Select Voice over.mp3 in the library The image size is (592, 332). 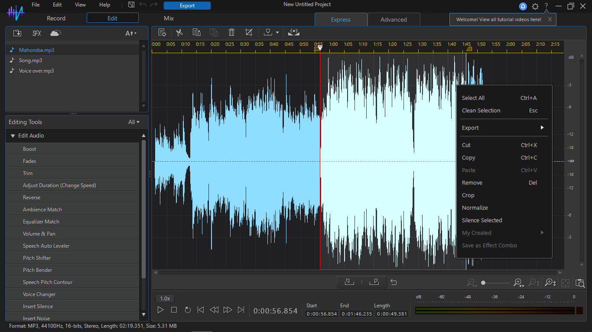pos(36,71)
